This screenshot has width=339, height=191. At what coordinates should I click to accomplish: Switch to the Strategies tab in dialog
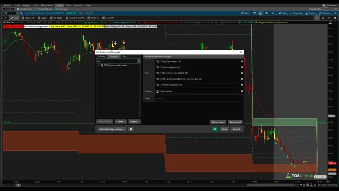pos(114,57)
